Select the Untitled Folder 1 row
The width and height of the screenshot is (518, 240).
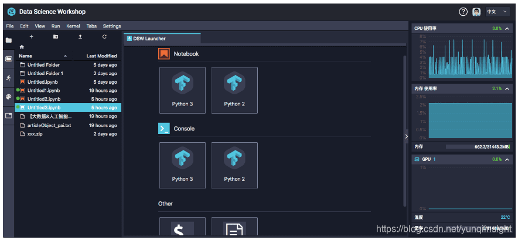pyautogui.click(x=68, y=73)
